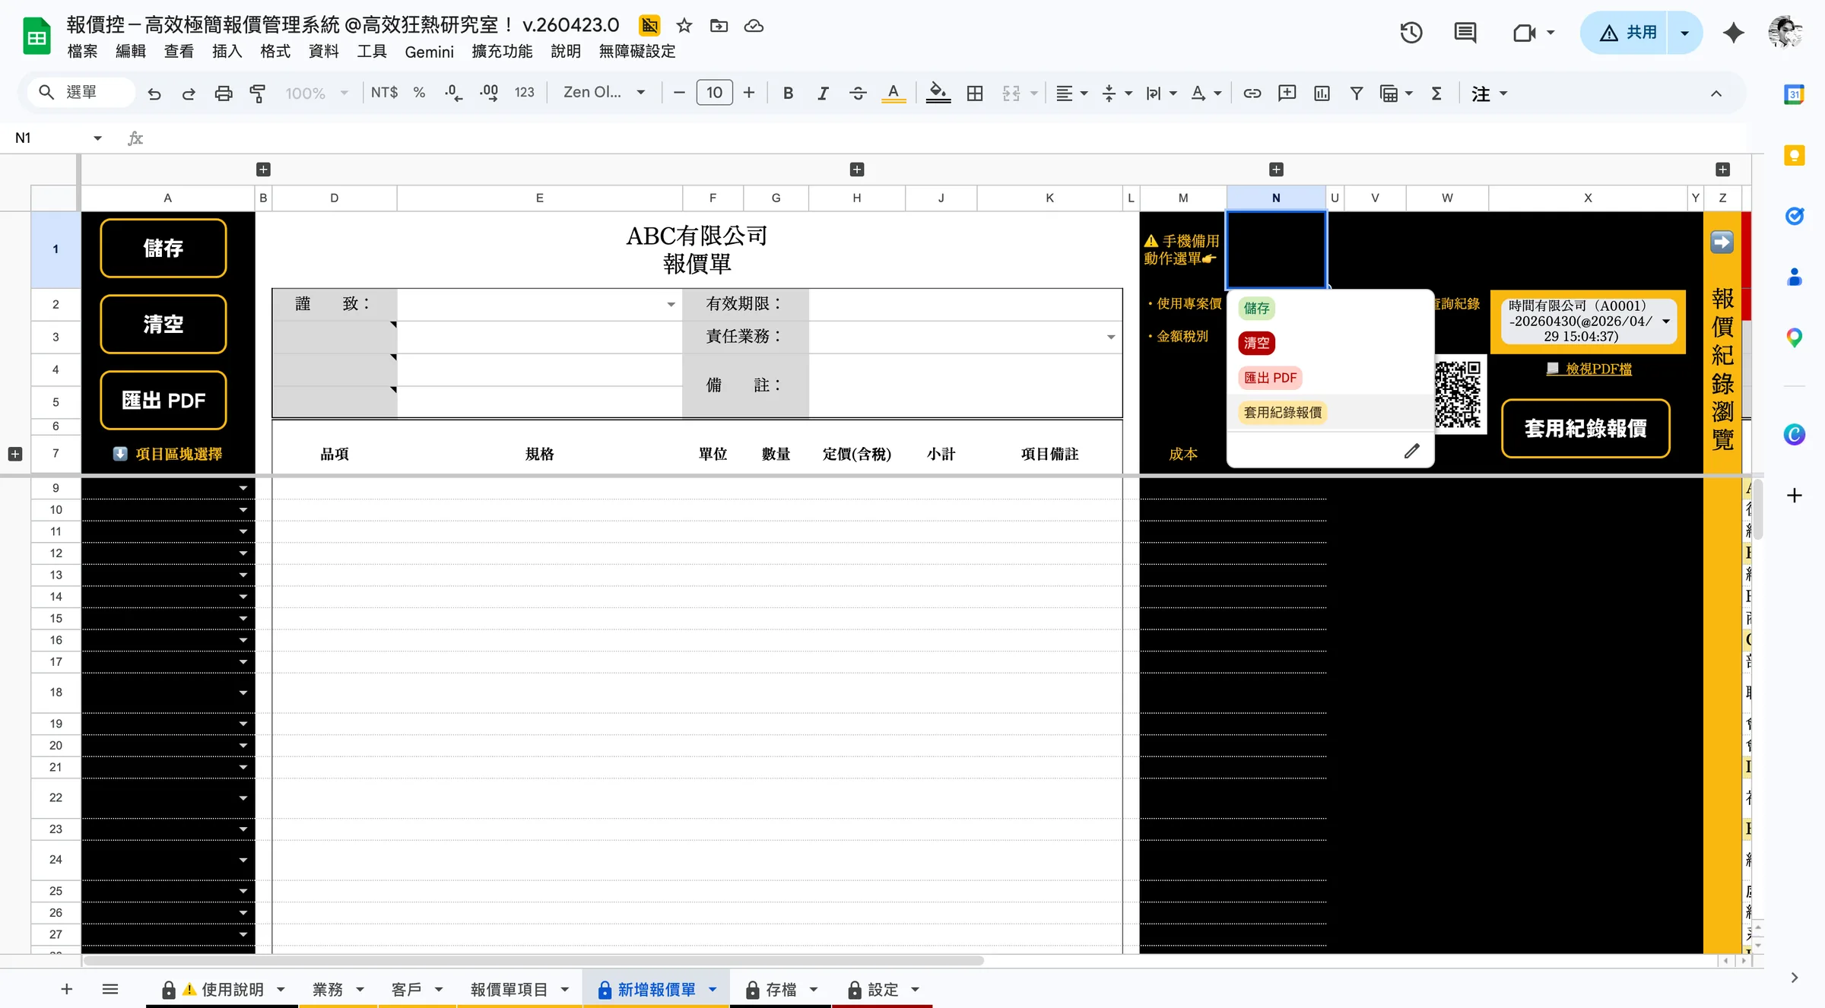1825x1008 pixels.
Task: Insert a link using chain icon
Action: click(x=1252, y=93)
